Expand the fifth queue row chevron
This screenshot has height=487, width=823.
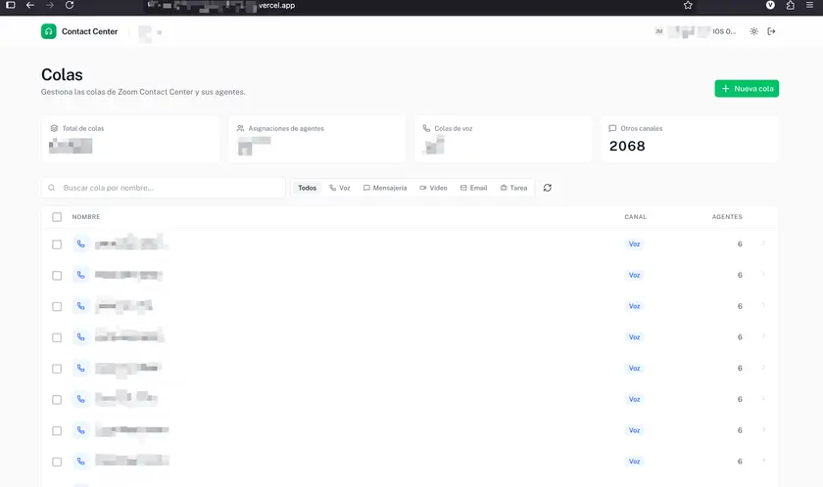tap(763, 367)
